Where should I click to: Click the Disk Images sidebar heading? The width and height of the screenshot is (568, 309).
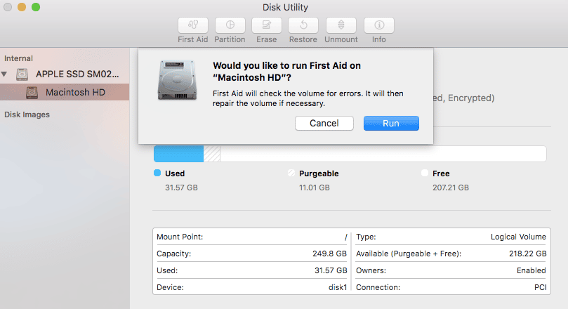click(27, 114)
